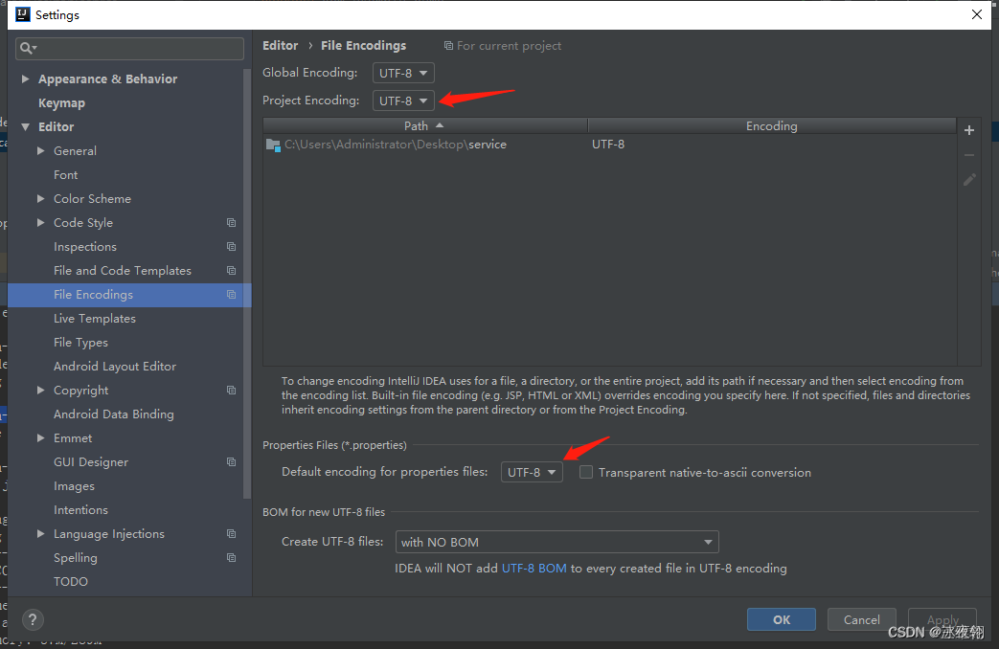
Task: Click the pencil icon to edit the encoding entry
Action: click(x=968, y=179)
